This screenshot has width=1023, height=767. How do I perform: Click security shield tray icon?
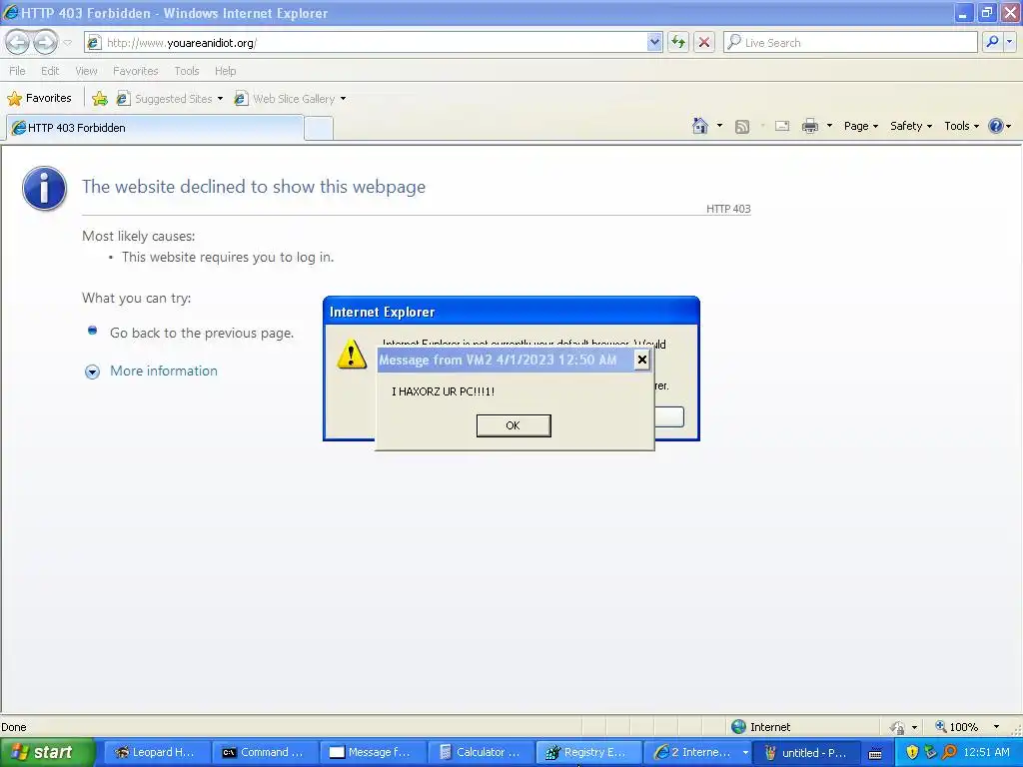point(912,752)
